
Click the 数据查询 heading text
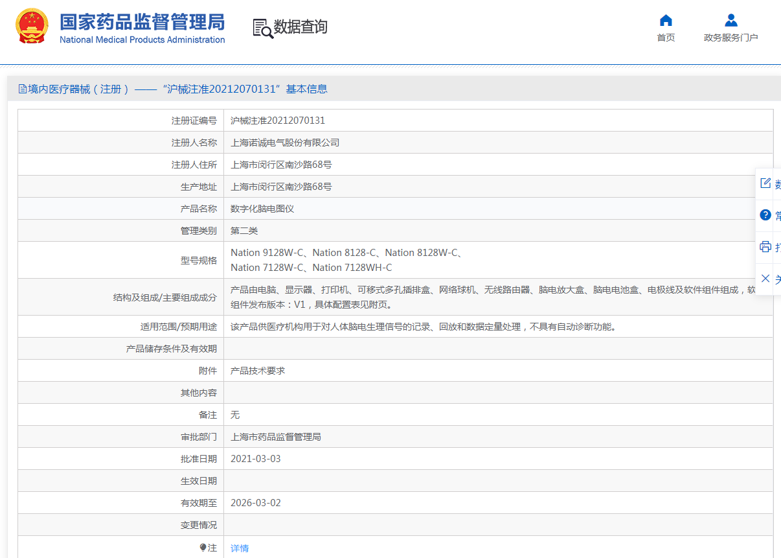pyautogui.click(x=300, y=27)
